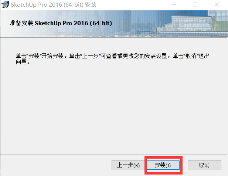Click the word 向导 on the second line

(x=21, y=62)
